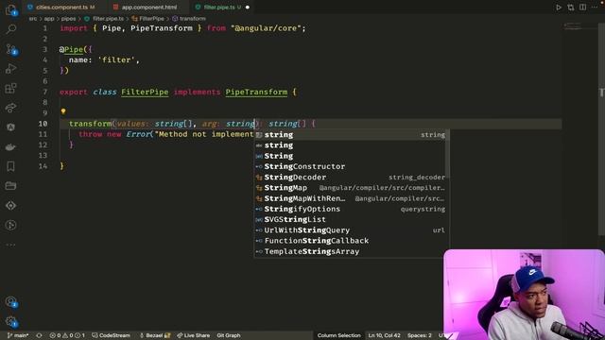Click CodeStream in status bar
The image size is (605, 340).
coord(112,335)
